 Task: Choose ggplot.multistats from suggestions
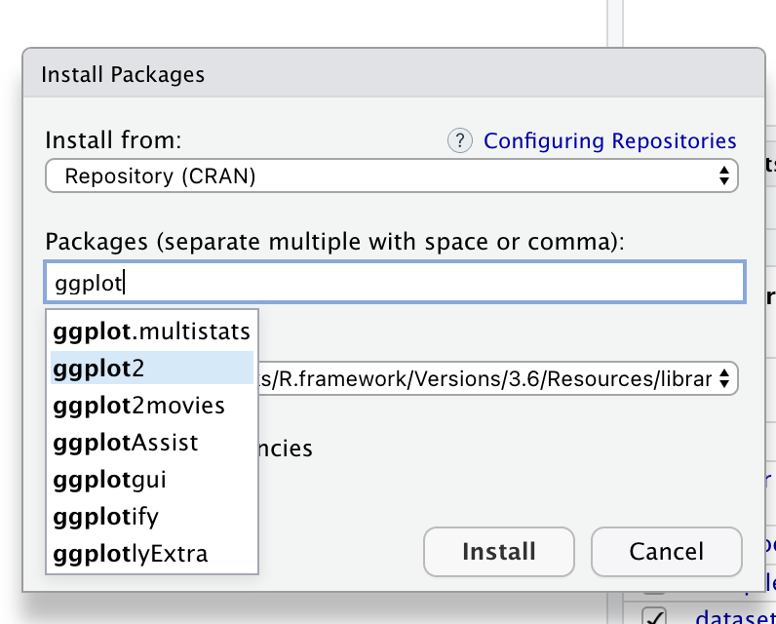point(152,331)
